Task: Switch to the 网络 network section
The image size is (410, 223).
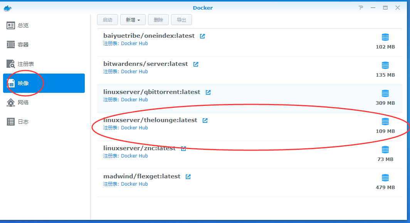Action: tap(44, 102)
